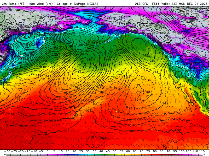Click the 35 value on the temperature scale
Image resolution: width=209 pixels, height=156 pixels.
(94, 151)
